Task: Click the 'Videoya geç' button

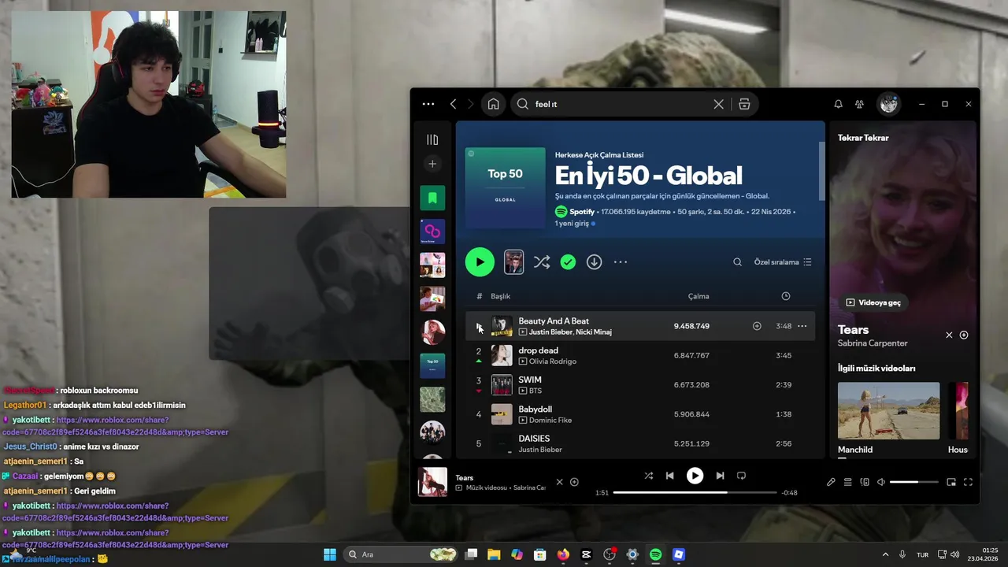Action: 873,302
